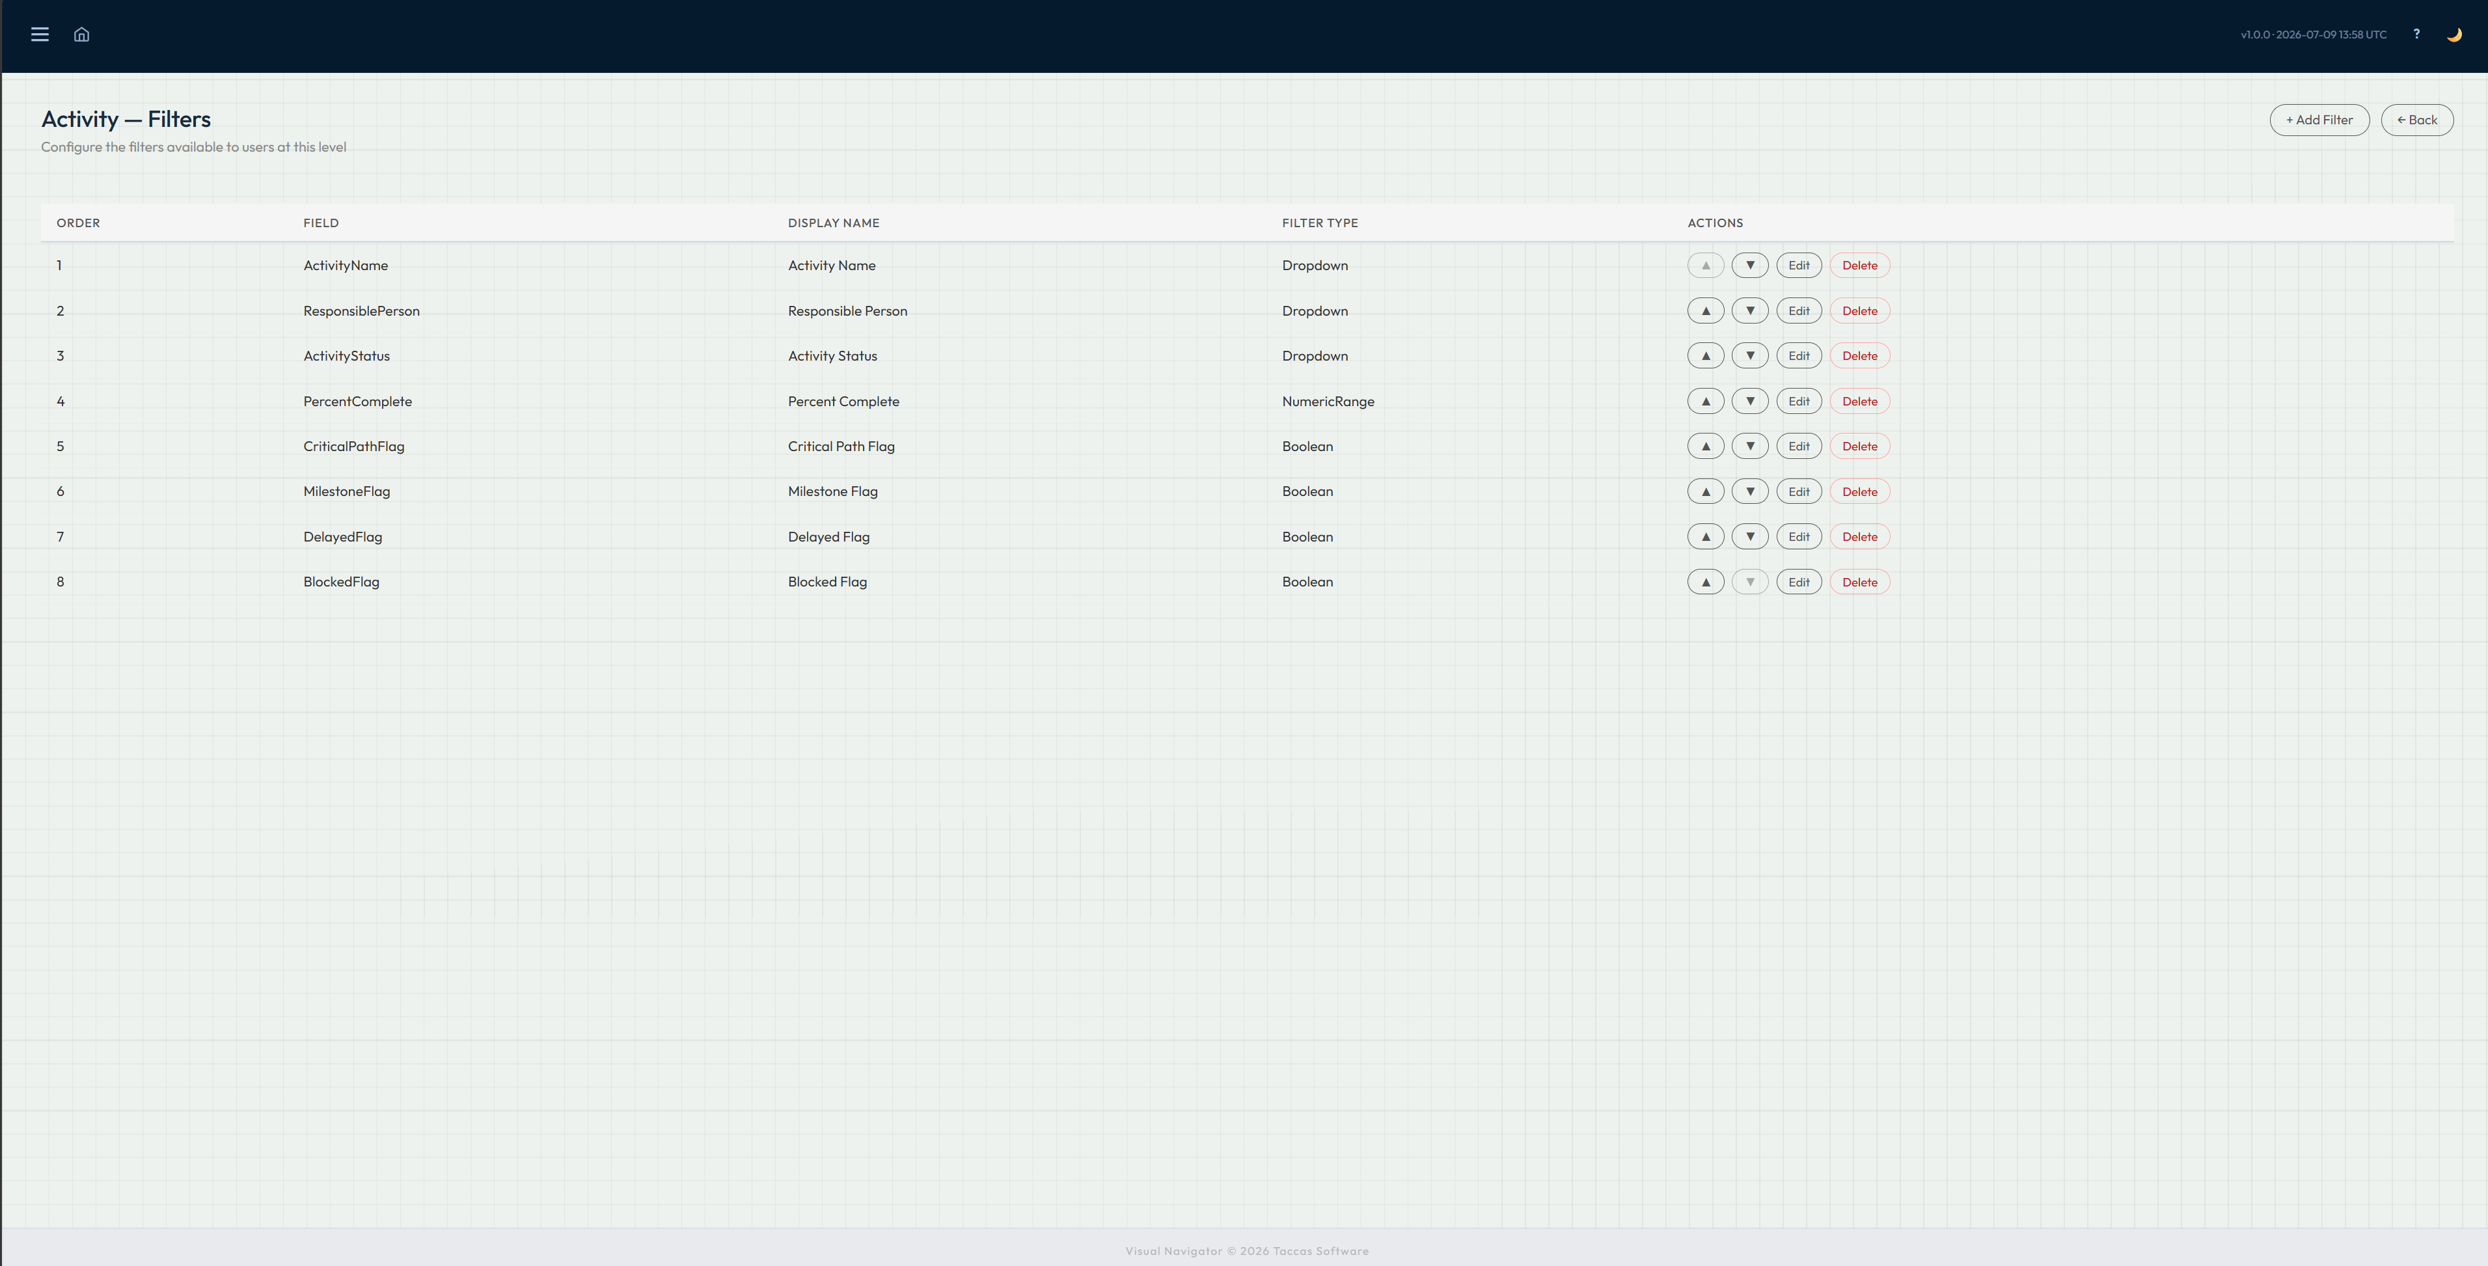Select the ActivityName field cell
The height and width of the screenshot is (1266, 2488).
point(346,266)
